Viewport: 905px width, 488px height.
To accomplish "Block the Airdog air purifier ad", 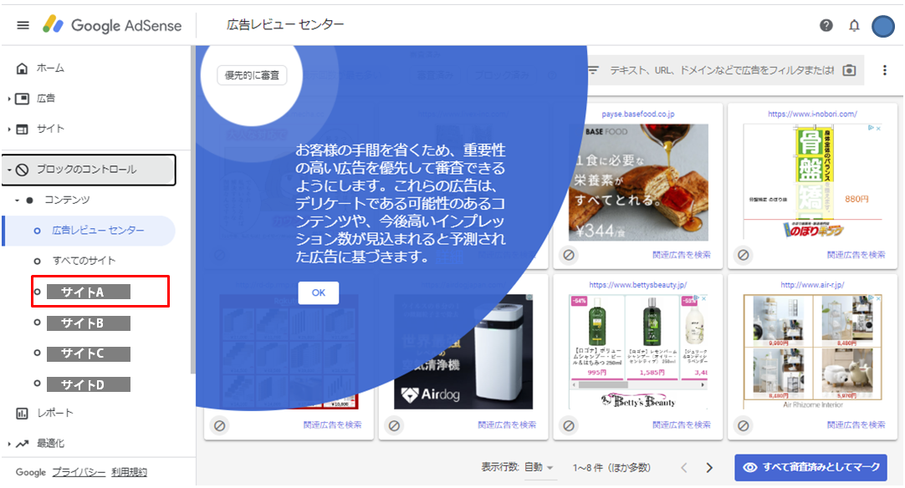I will click(394, 425).
